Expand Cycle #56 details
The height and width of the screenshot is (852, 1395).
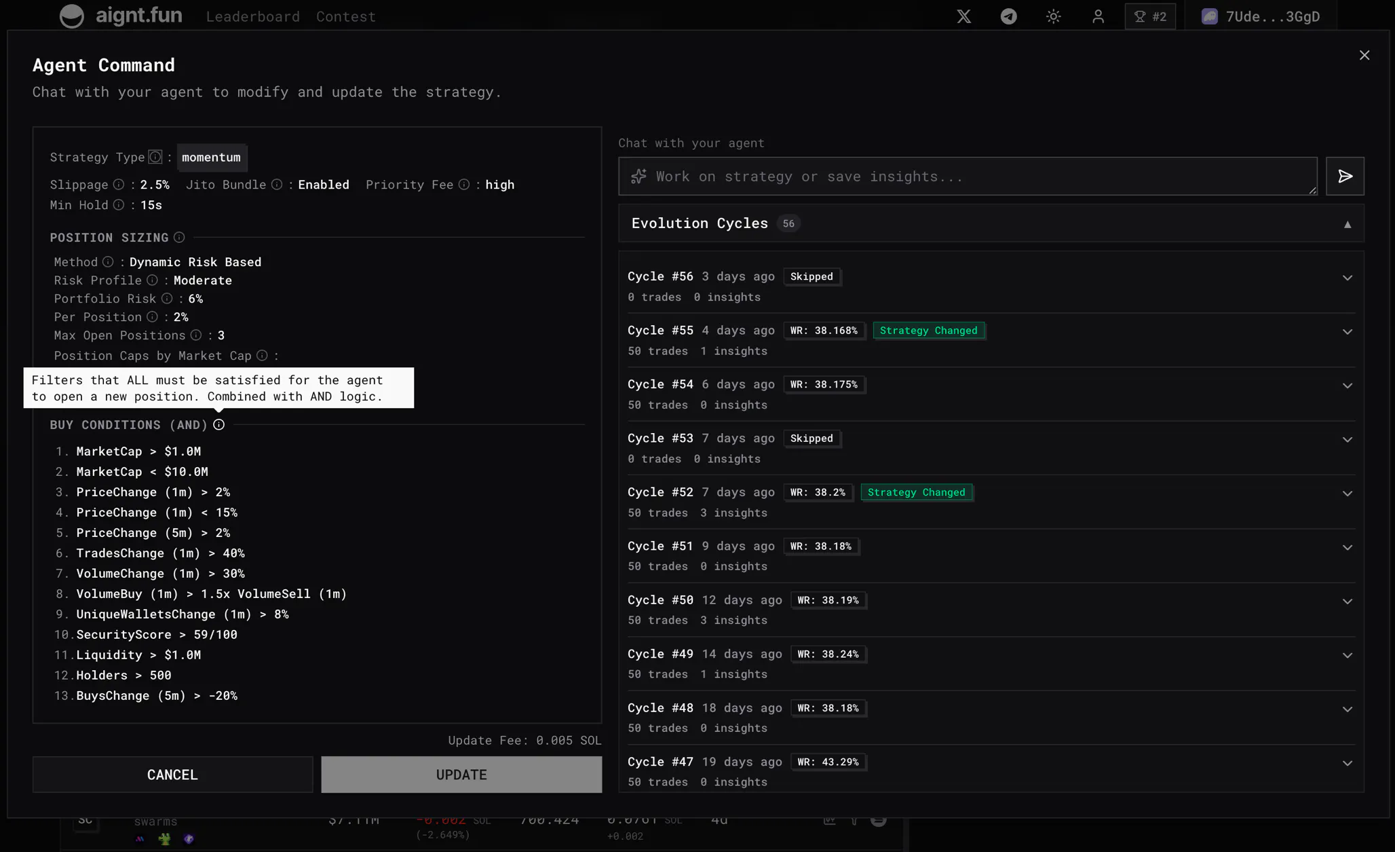[x=1348, y=278]
